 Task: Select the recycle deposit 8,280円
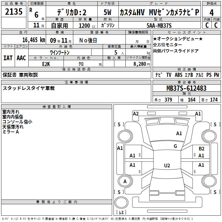(x=142, y=64)
